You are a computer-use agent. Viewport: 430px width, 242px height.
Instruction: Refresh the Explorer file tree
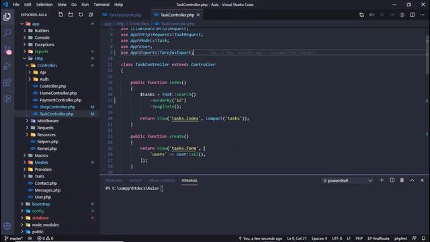point(81,15)
